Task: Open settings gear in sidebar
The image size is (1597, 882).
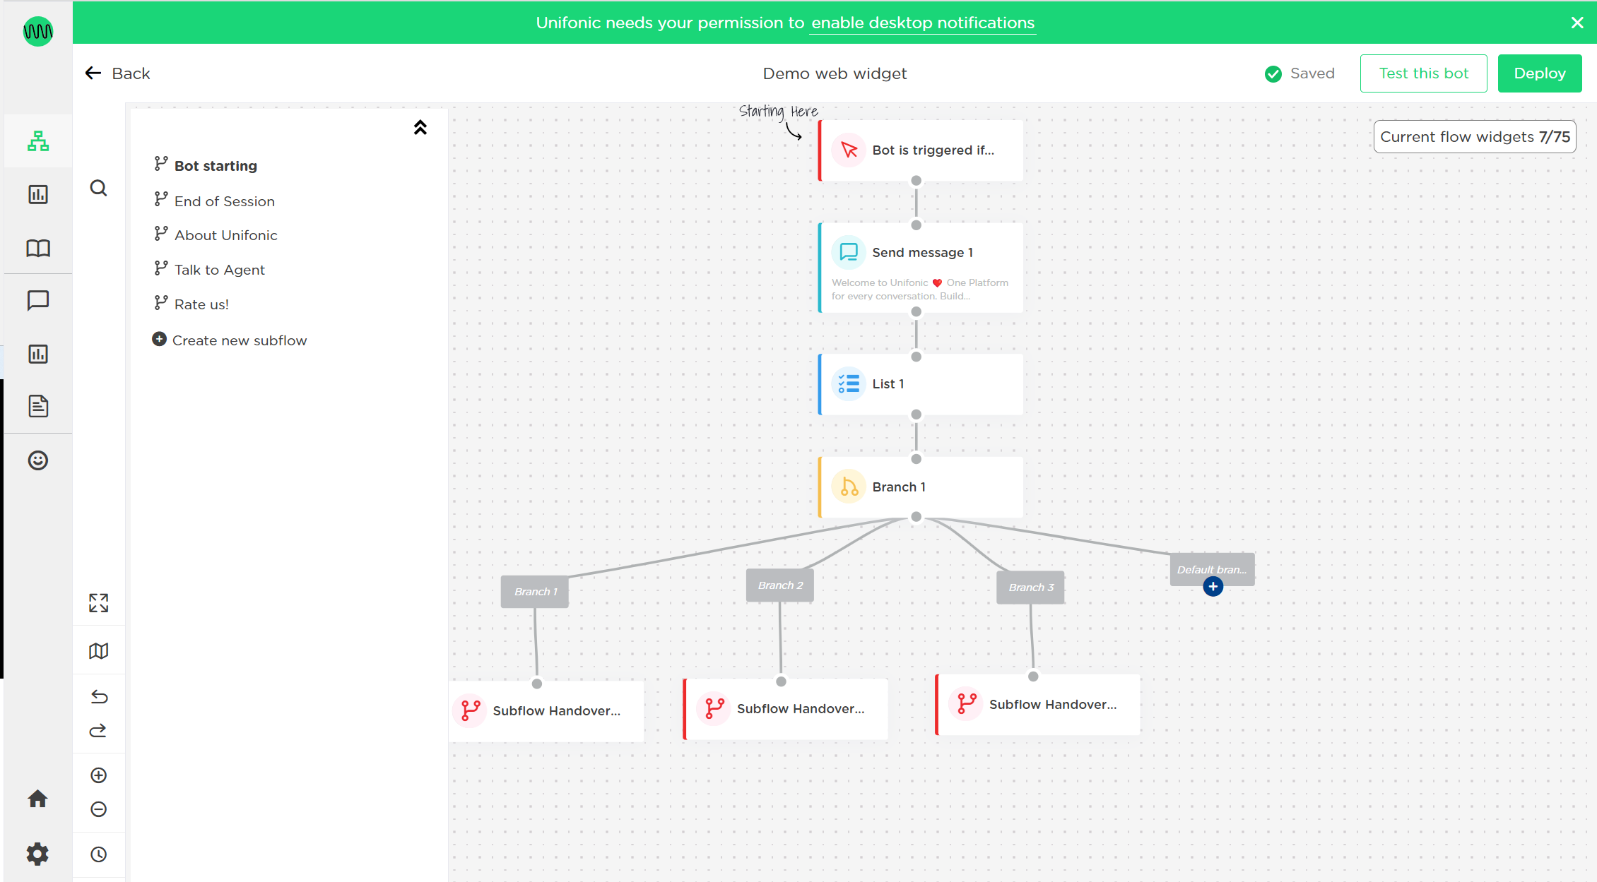Action: click(x=37, y=854)
